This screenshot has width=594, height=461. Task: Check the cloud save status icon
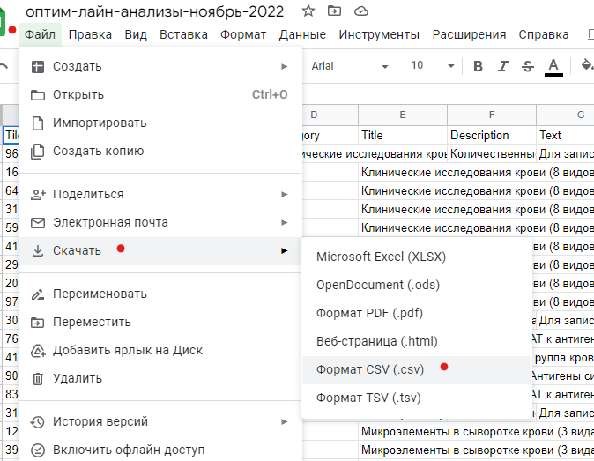pos(361,11)
